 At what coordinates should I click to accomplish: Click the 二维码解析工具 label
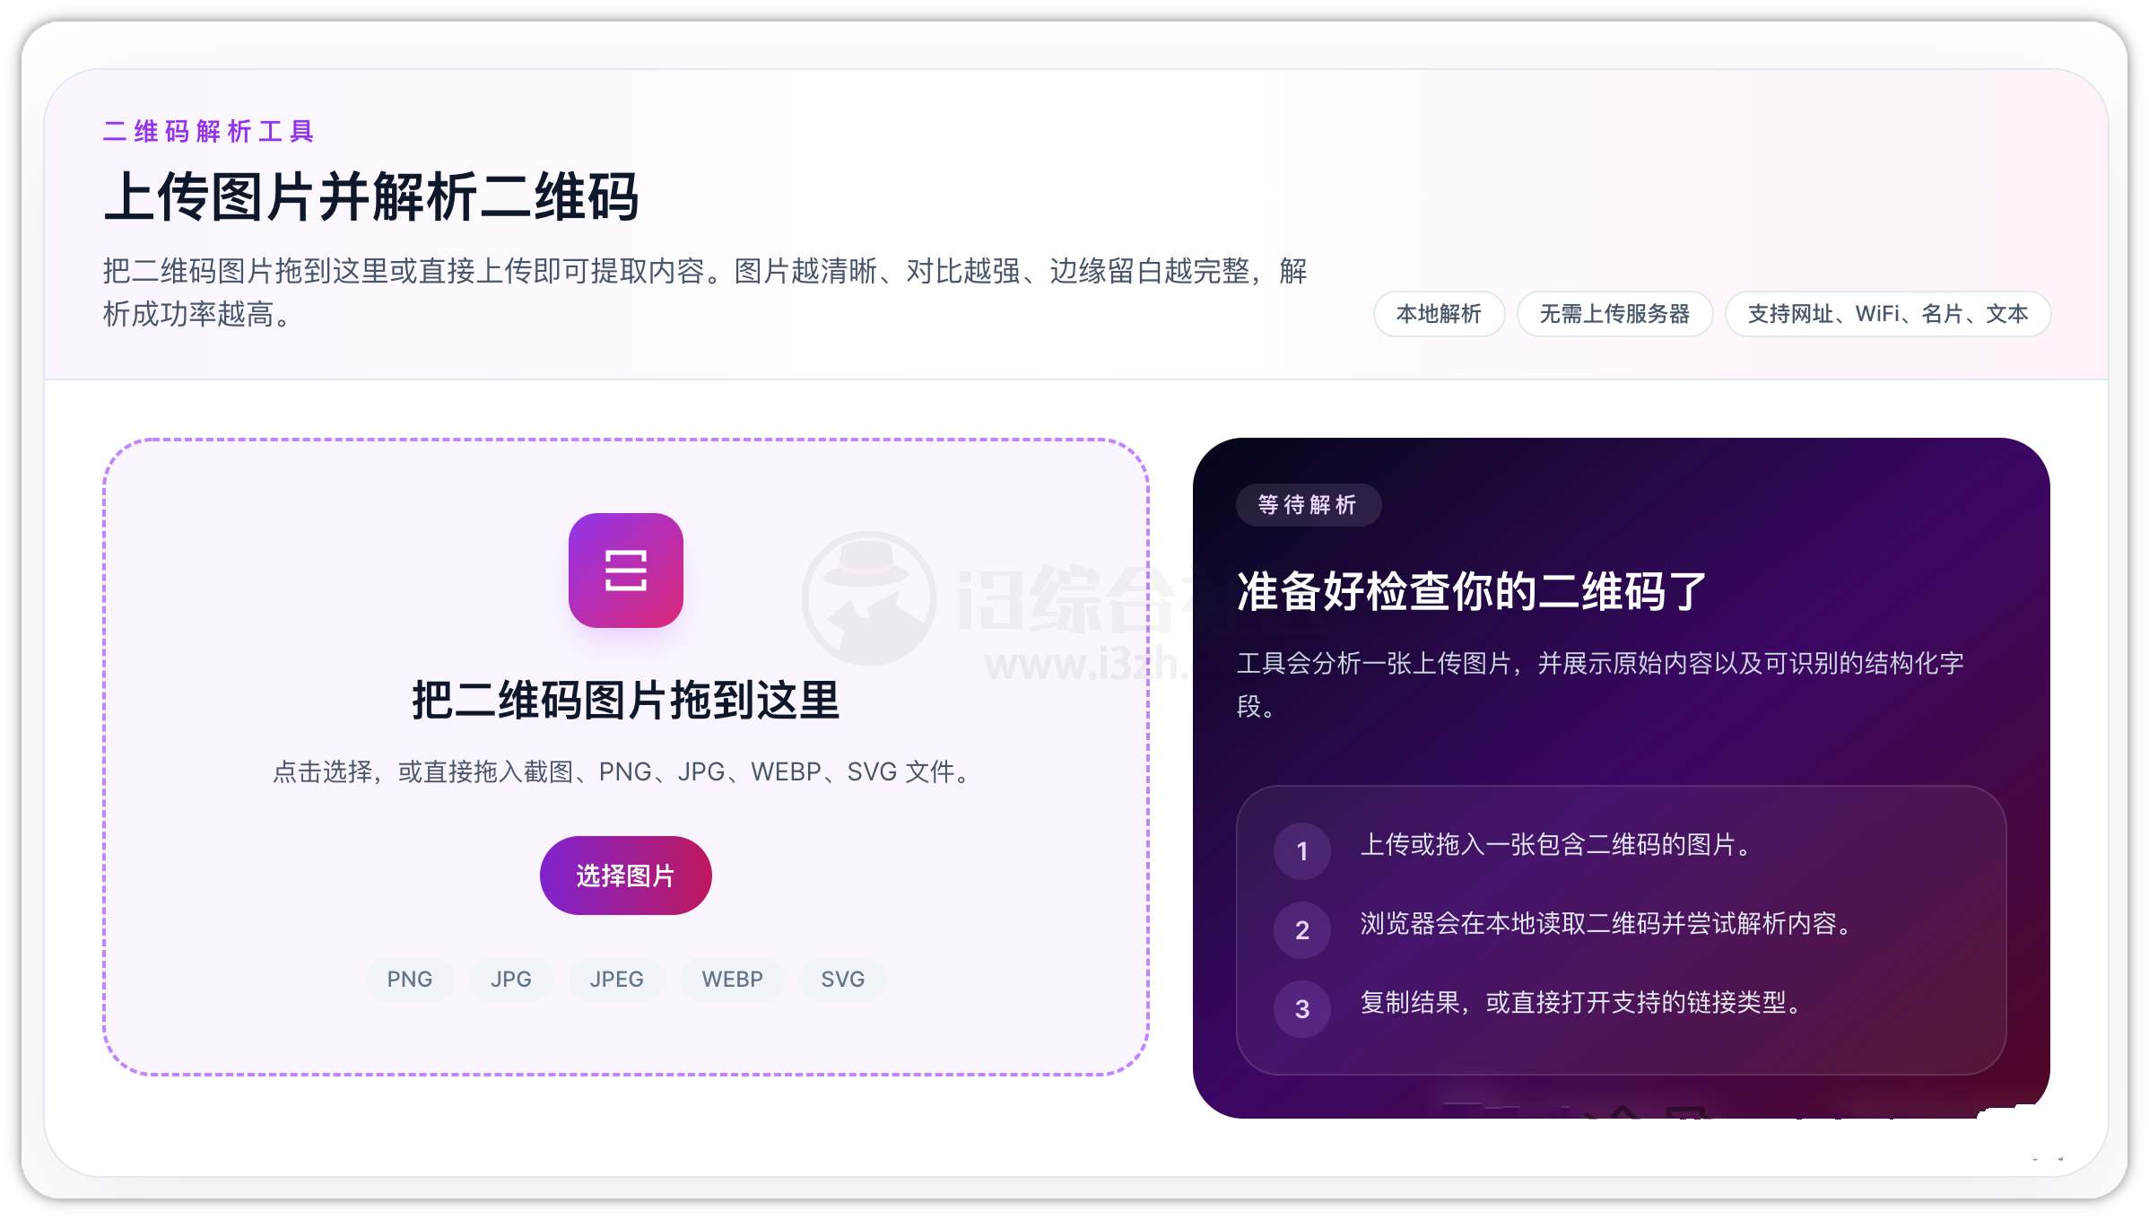click(208, 132)
